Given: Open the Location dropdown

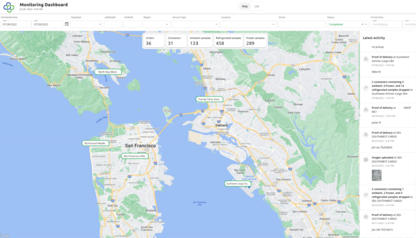Looking at the screenshot, I should point(248,24).
